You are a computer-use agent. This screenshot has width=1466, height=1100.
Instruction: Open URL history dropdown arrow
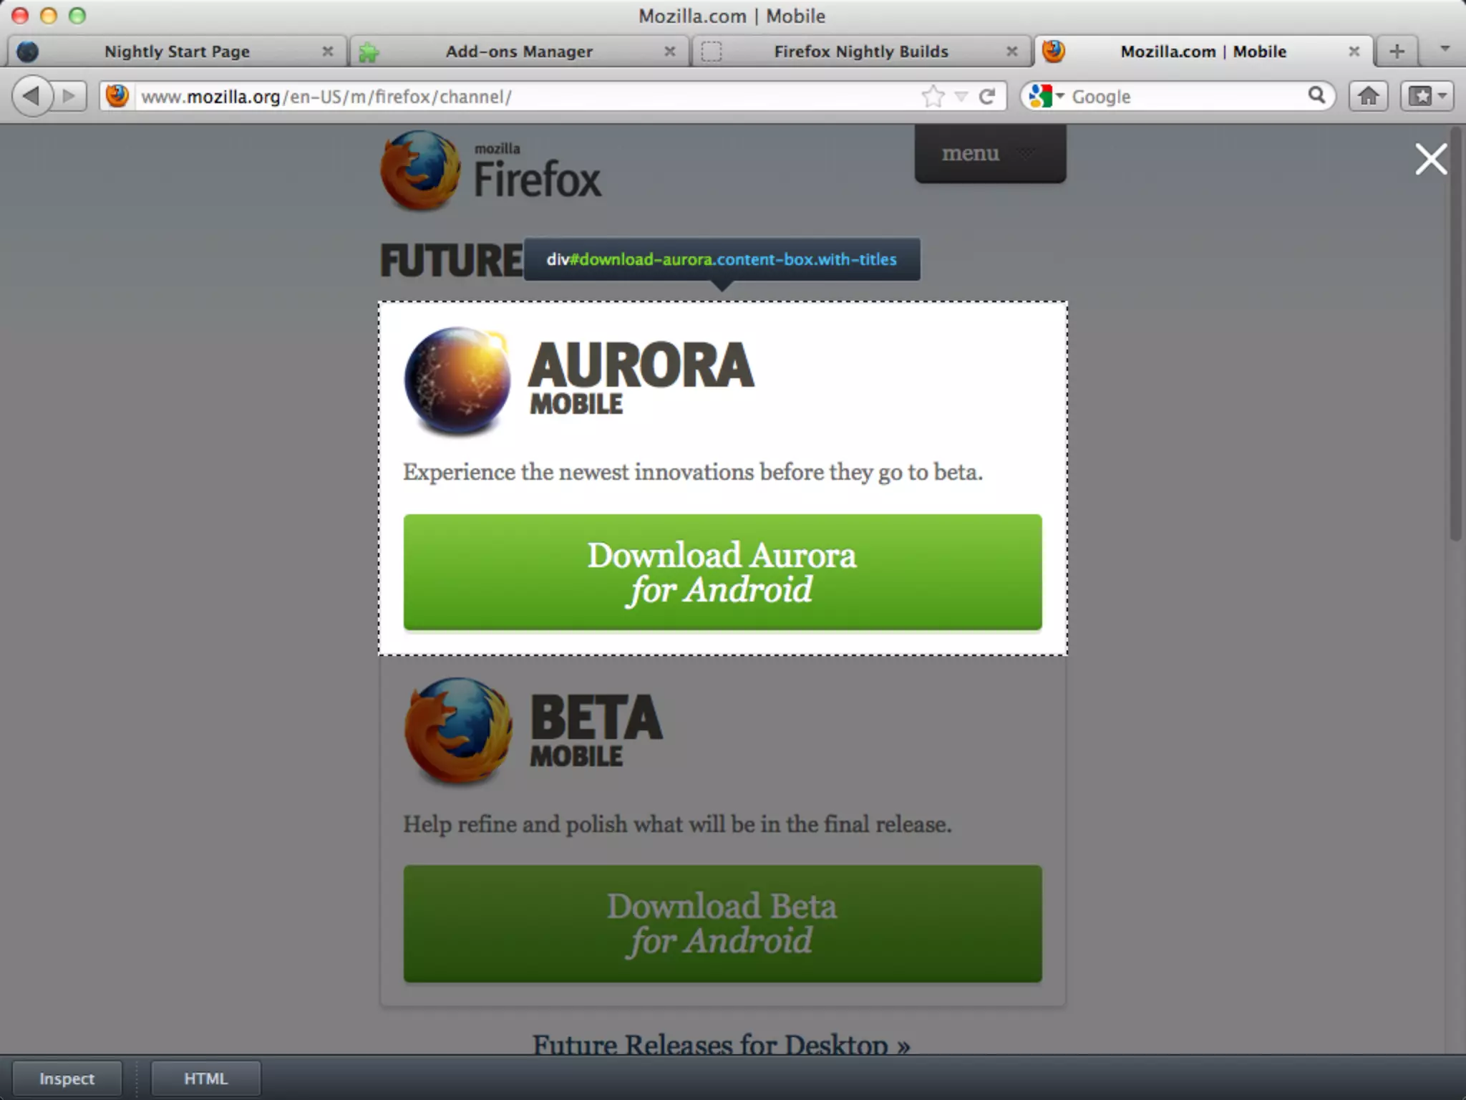(961, 97)
